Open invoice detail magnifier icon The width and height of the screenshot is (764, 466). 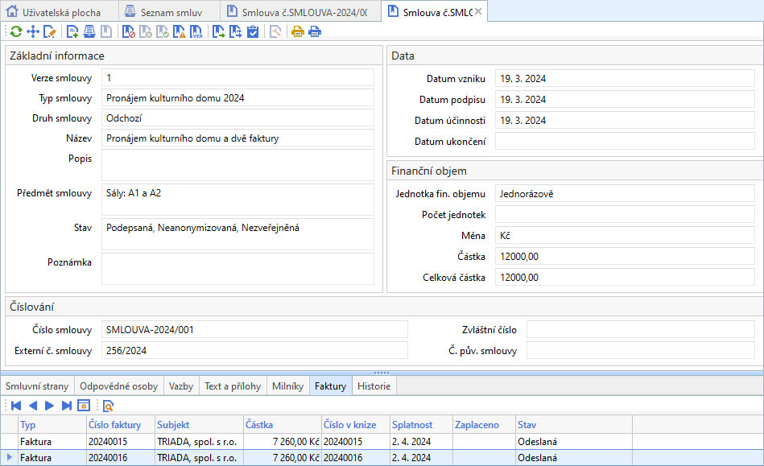pos(108,406)
